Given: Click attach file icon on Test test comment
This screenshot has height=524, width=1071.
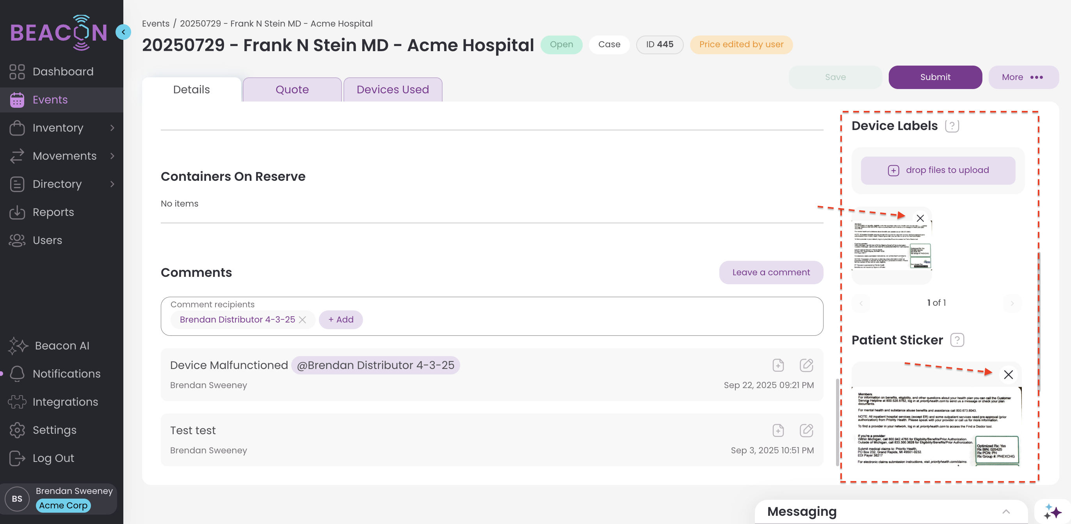Looking at the screenshot, I should (x=778, y=430).
